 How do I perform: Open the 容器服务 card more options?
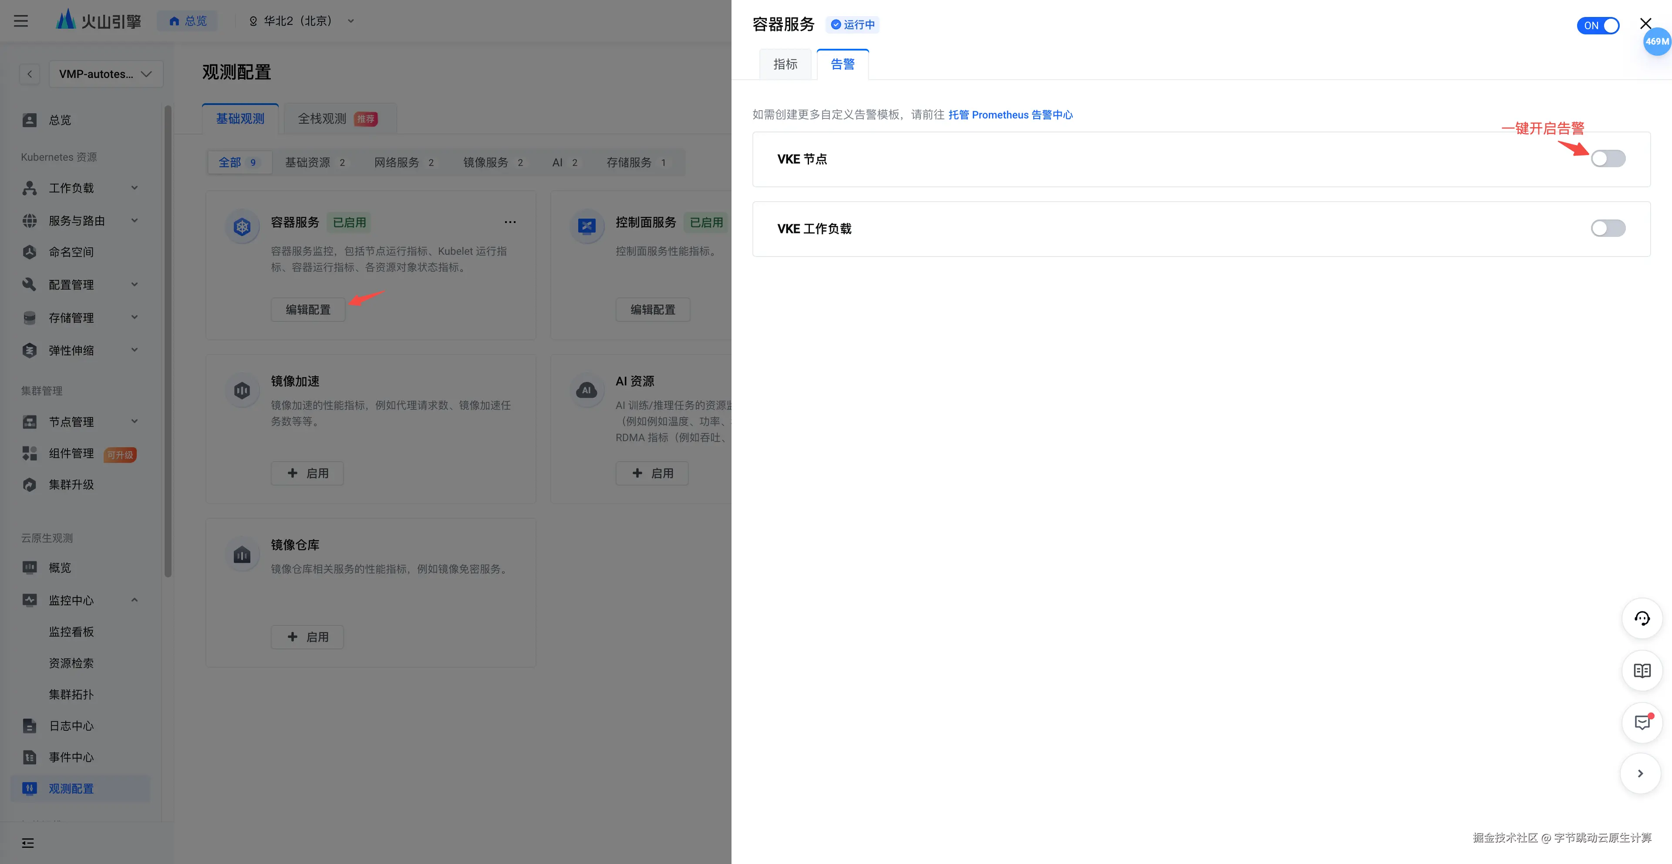[510, 222]
